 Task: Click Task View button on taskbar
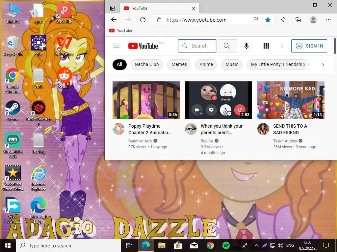129,245
